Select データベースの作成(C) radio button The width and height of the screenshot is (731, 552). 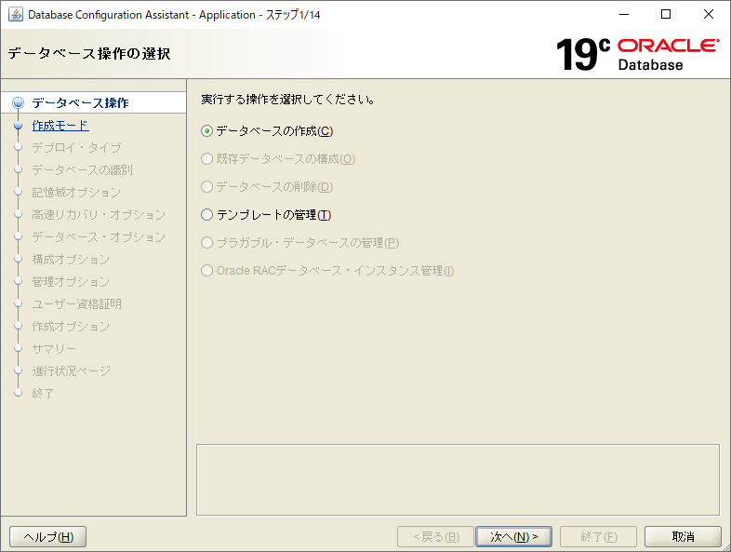267,131
